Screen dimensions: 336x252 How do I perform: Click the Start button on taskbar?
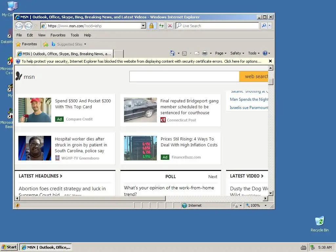[9, 247]
